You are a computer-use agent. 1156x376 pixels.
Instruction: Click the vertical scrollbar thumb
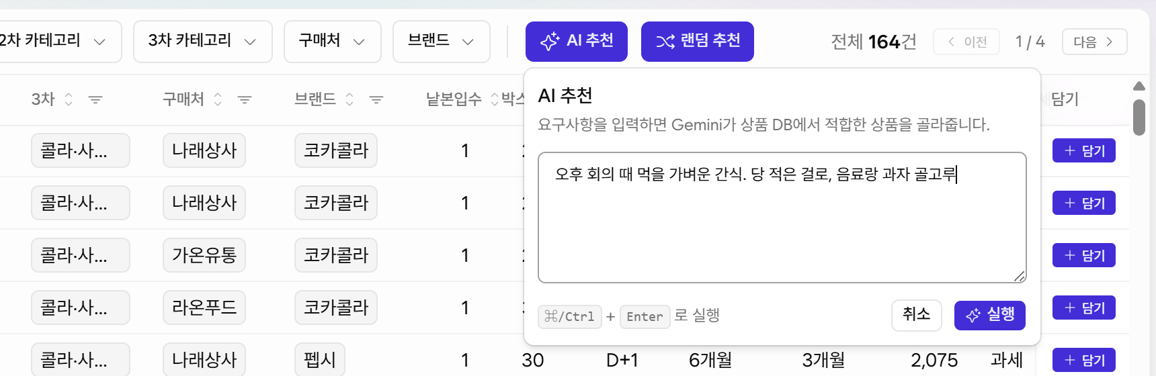pyautogui.click(x=1139, y=117)
